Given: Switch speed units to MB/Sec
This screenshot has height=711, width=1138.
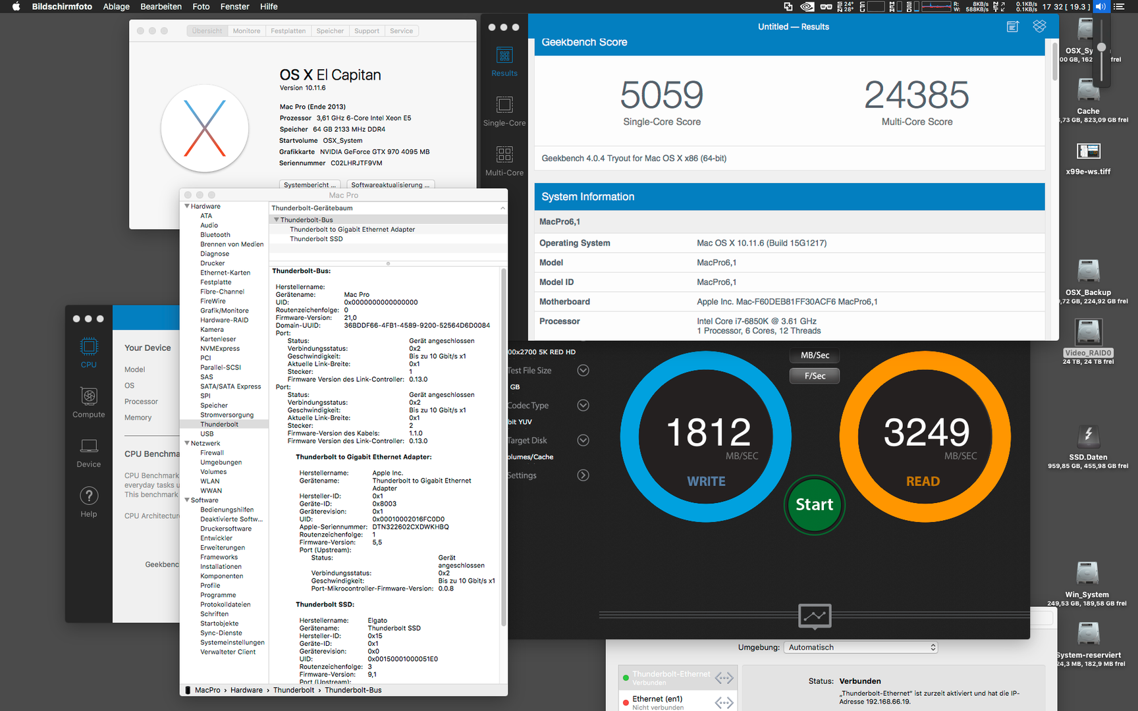Looking at the screenshot, I should (815, 355).
